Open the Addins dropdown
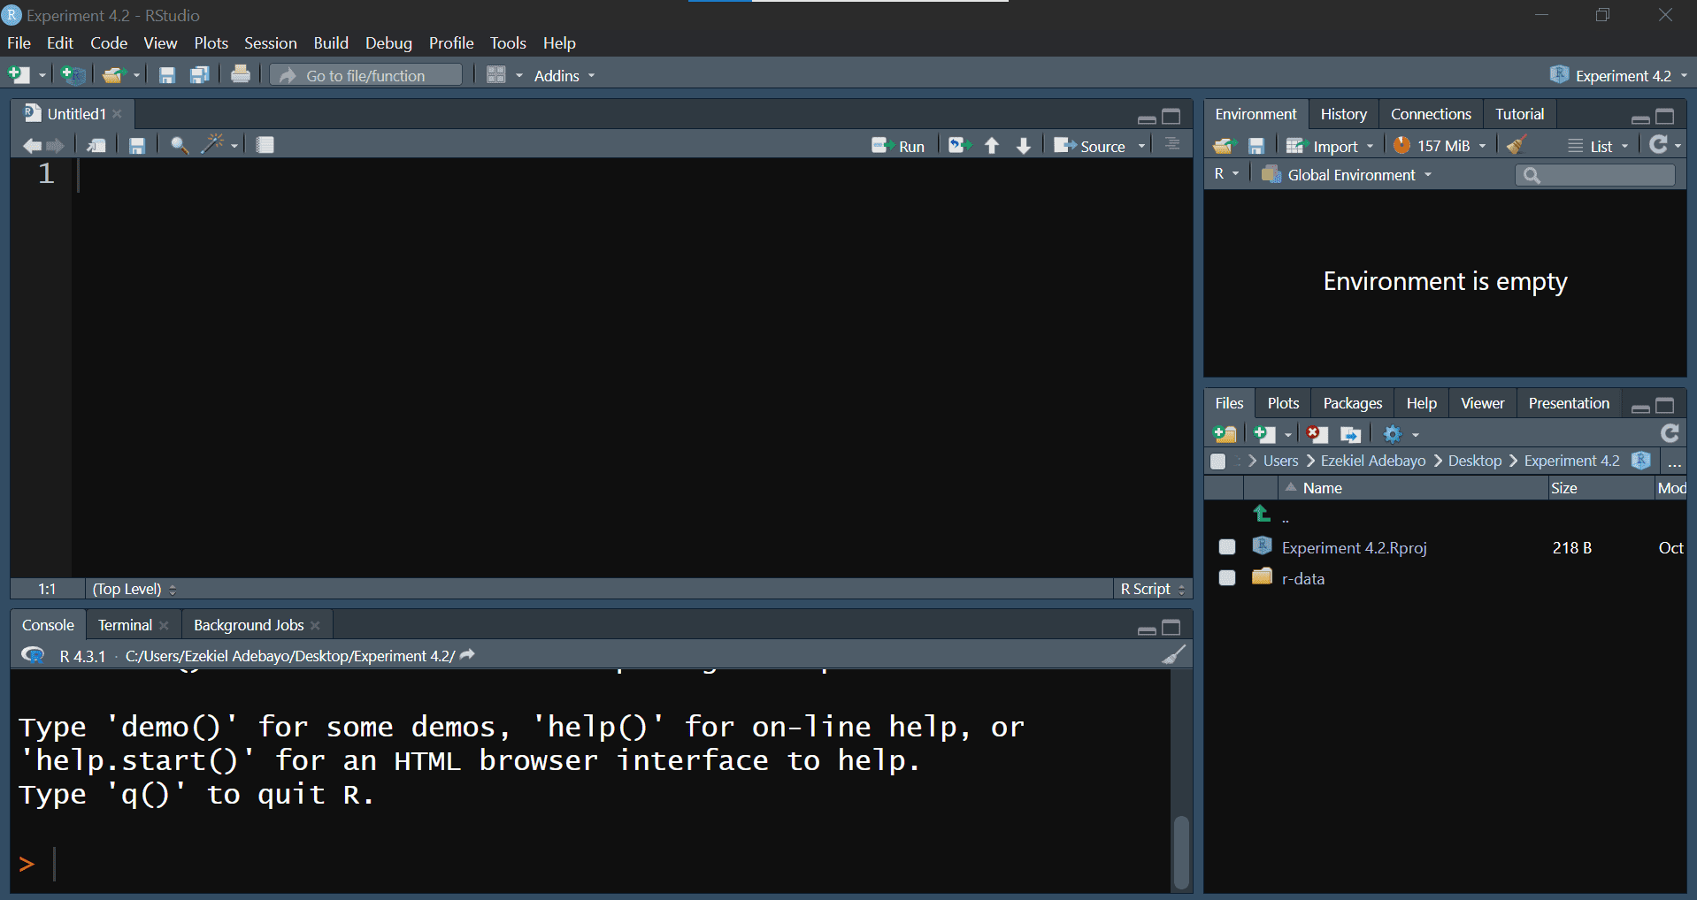This screenshot has height=900, width=1697. click(564, 76)
